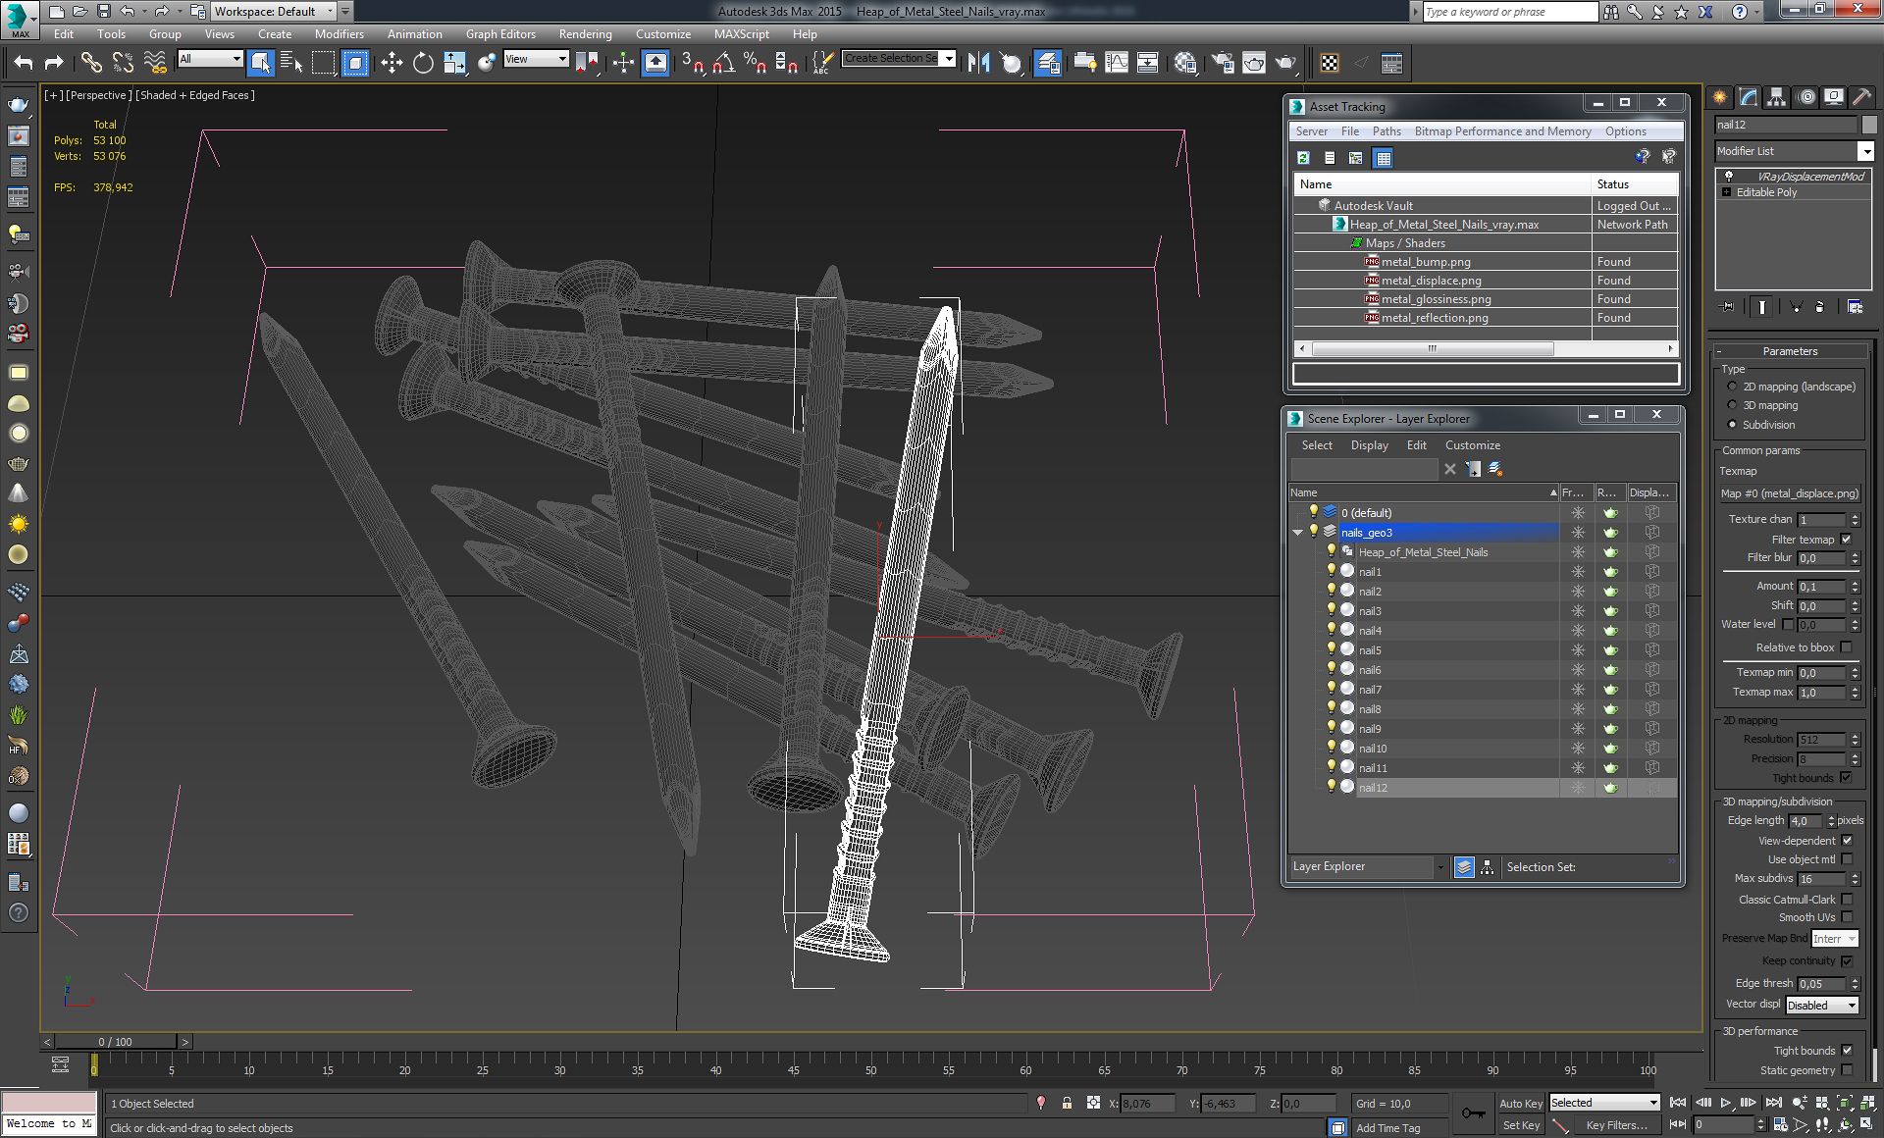Click the Map #0 metal_displace.png button
Image resolution: width=1884 pixels, height=1138 pixels.
point(1790,493)
